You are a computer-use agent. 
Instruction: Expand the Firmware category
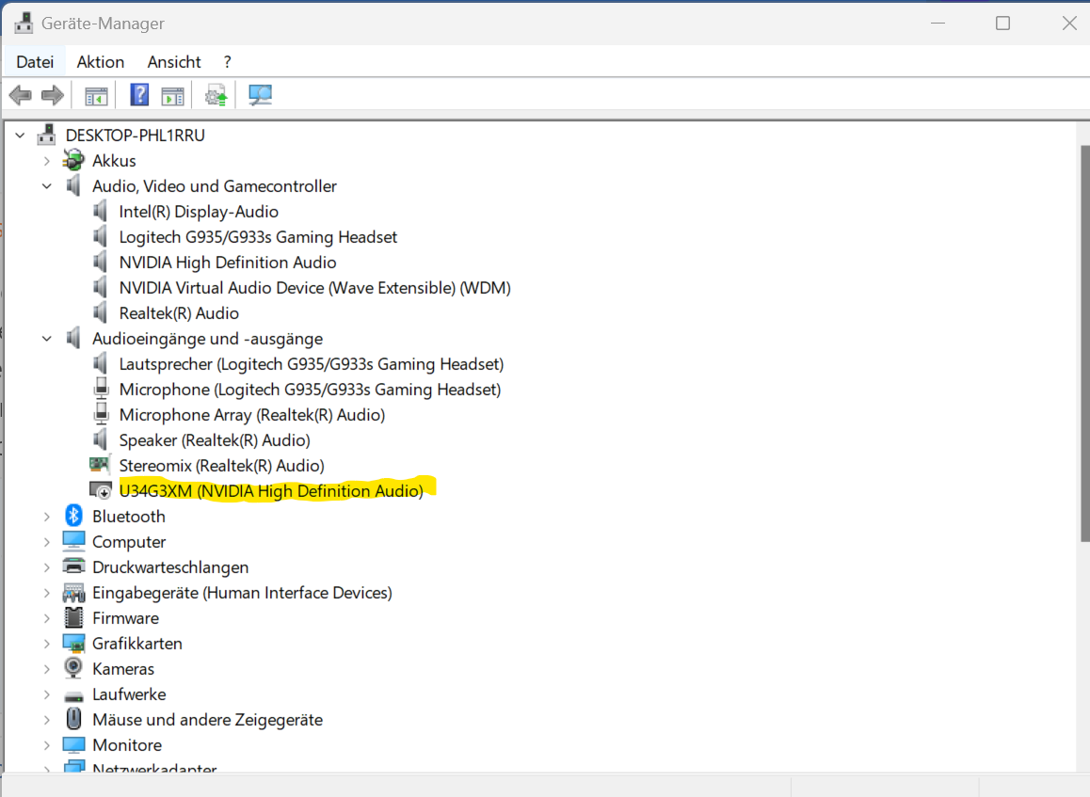(46, 618)
